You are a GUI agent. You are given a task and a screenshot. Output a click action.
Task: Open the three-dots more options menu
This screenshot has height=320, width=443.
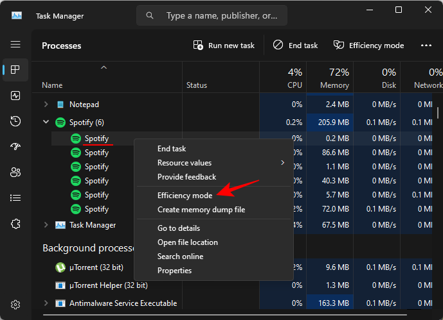[426, 46]
